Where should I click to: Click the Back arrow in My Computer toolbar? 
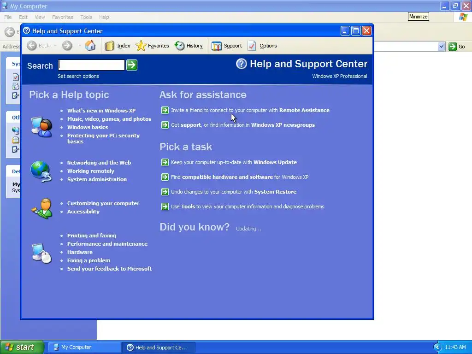tap(10, 32)
